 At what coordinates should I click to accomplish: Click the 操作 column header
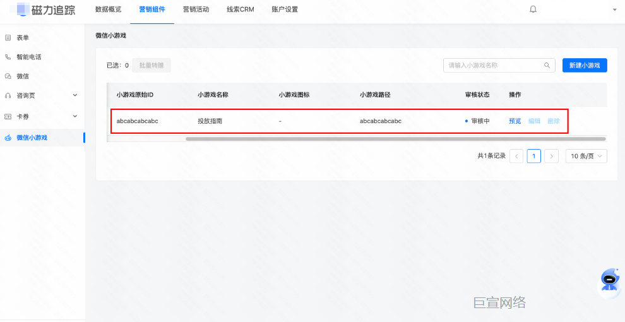tap(515, 95)
